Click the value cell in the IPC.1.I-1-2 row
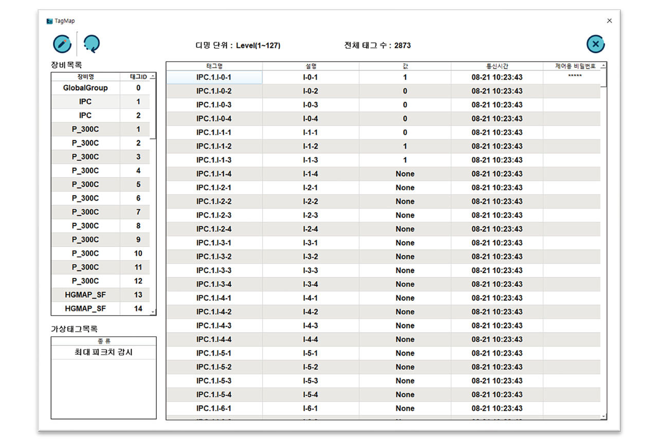 [x=405, y=147]
